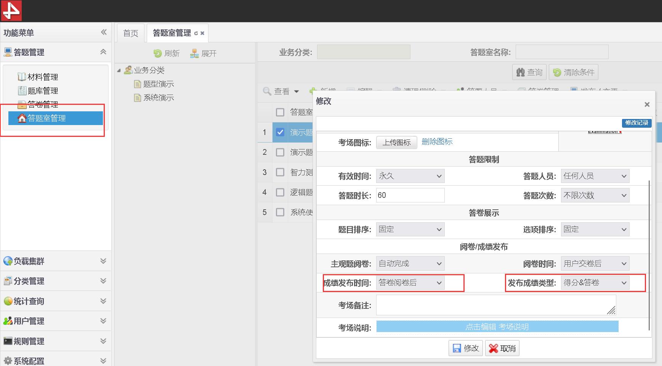
Task: Open the 发布成绩类型 dropdown
Action: coord(595,283)
